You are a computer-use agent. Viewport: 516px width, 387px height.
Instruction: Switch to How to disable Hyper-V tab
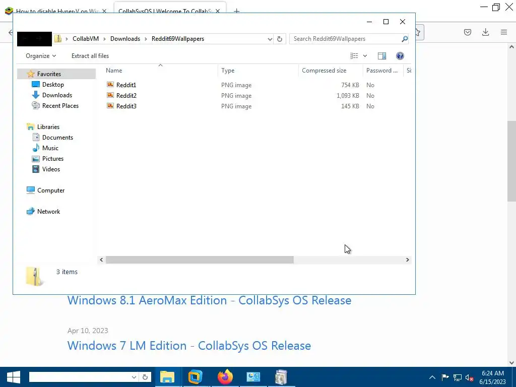[x=57, y=11]
